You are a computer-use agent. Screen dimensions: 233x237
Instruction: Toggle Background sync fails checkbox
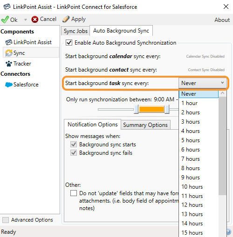coord(74,153)
